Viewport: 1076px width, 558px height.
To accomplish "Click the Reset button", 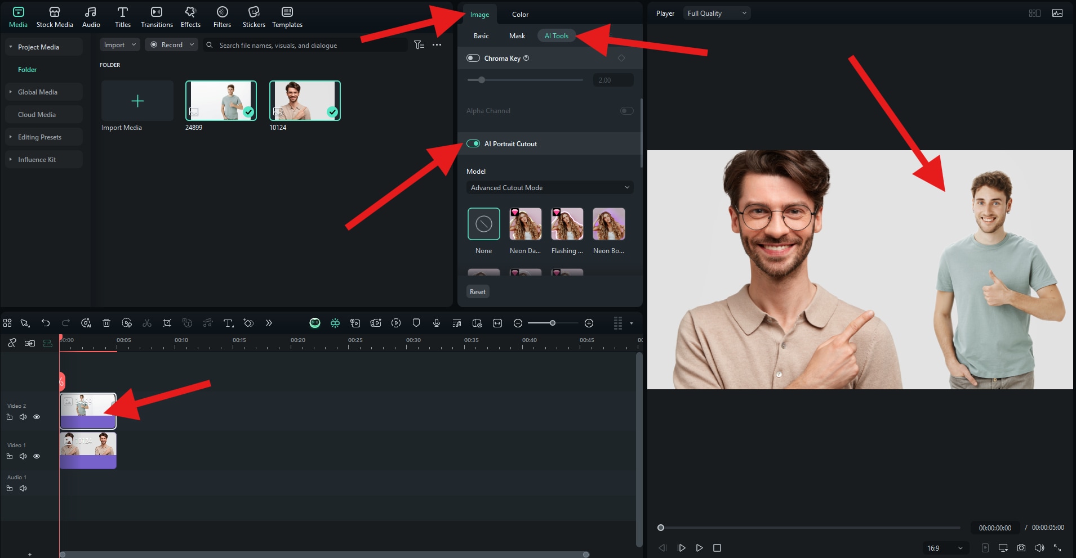I will tap(478, 291).
